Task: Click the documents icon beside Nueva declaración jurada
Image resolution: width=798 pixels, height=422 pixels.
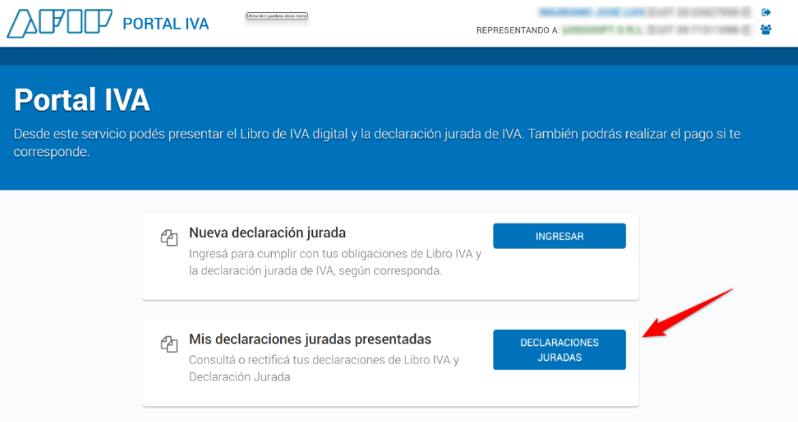Action: [x=169, y=238]
